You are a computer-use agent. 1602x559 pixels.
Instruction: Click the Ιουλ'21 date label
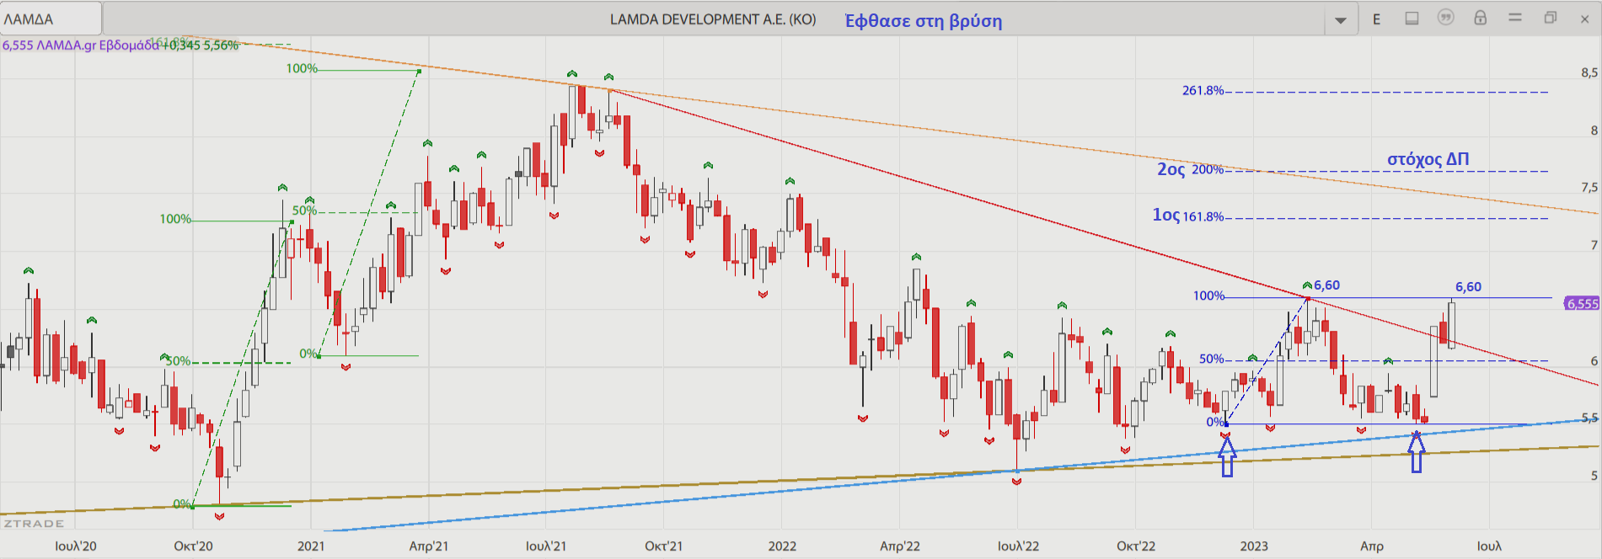coord(546,546)
